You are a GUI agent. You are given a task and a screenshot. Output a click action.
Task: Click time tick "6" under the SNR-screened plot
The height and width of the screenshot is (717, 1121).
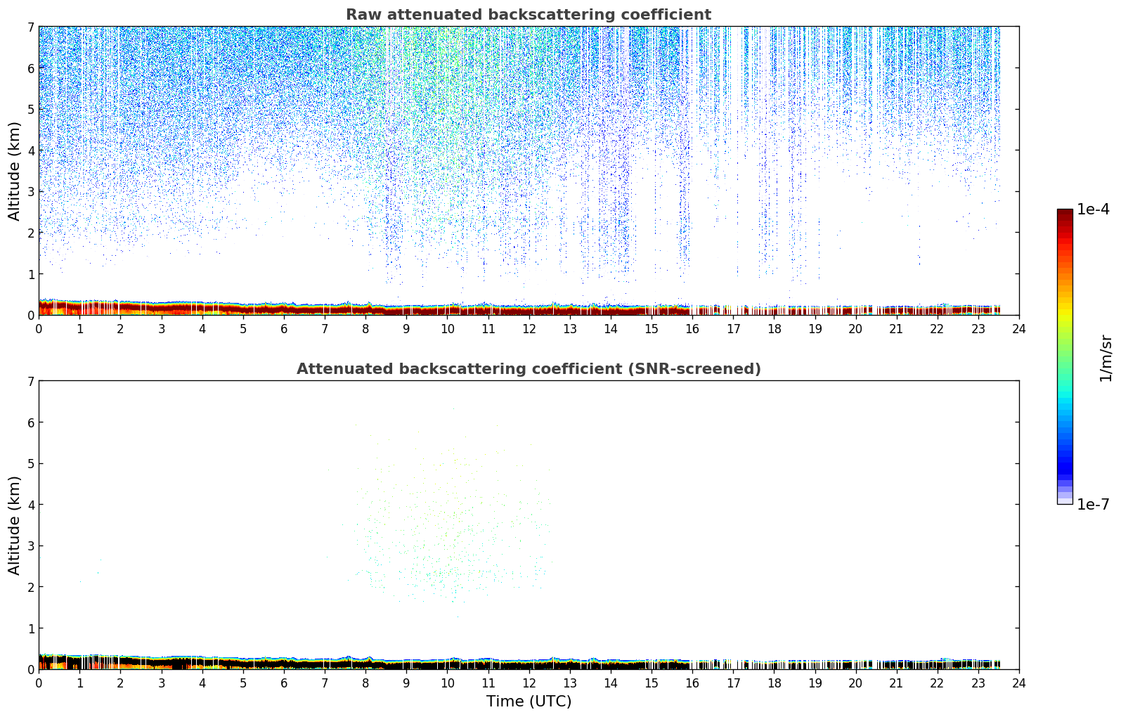[284, 683]
